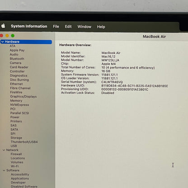The width and height of the screenshot is (188, 188).
Task: Select ATA in the sidebar
Action: [x=13, y=46]
